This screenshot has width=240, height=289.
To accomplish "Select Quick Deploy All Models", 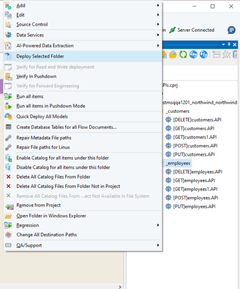I will (42, 116).
